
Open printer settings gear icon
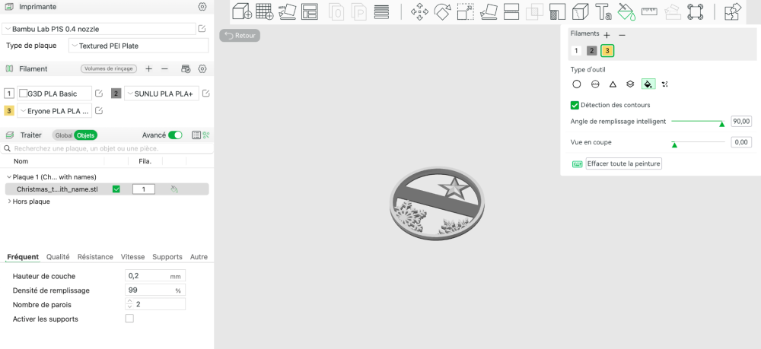(x=202, y=7)
